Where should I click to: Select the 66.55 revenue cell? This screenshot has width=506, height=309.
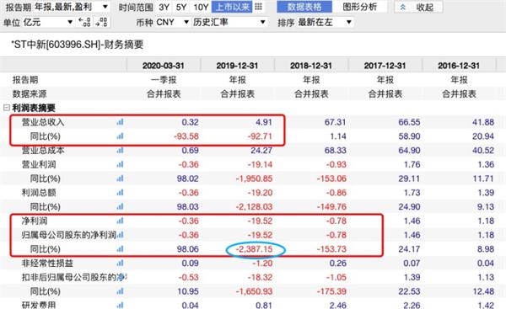(409, 122)
